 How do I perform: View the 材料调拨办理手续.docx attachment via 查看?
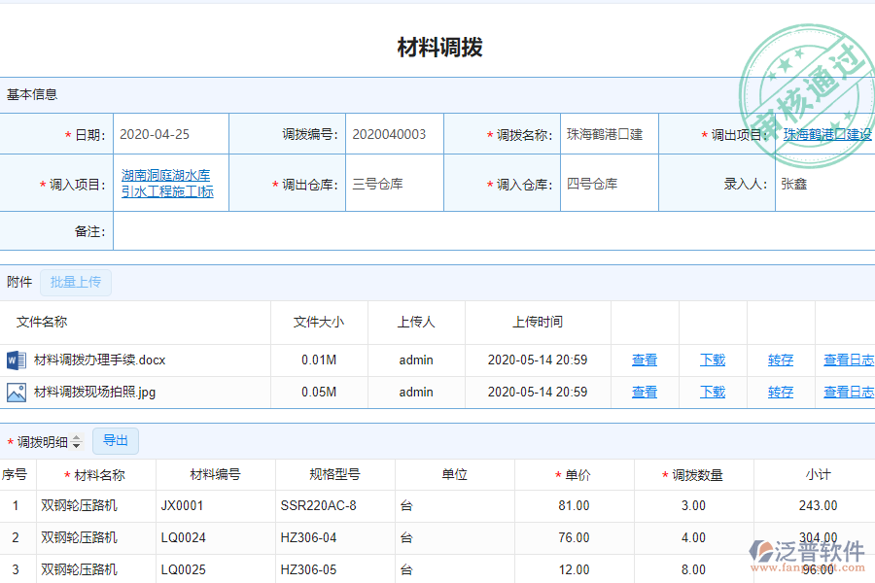click(645, 360)
